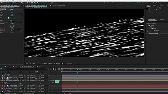This screenshot has width=168, height=94.
Task: Select the star Shape tool
Action: [x=19, y=3]
